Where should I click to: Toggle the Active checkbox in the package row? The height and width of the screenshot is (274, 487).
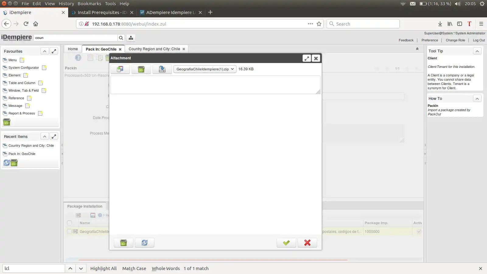click(419, 231)
